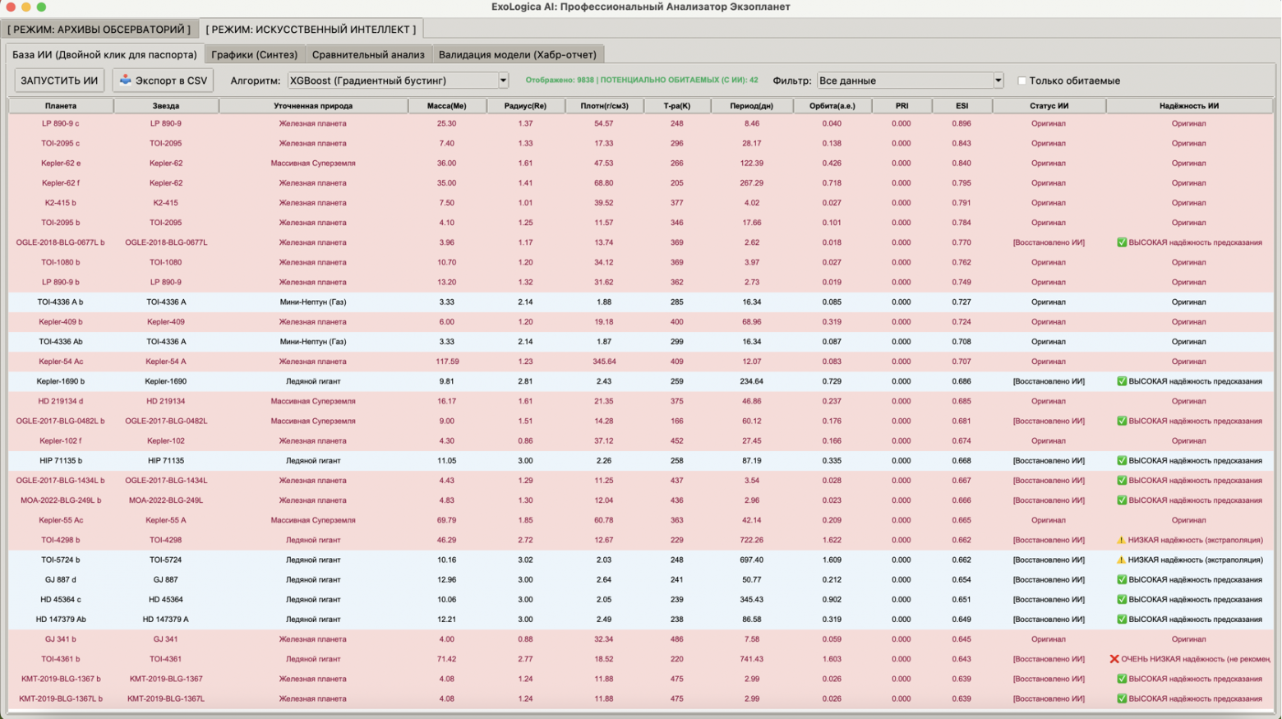This screenshot has height=719, width=1282.
Task: Click the CSV export icon
Action: [x=125, y=80]
